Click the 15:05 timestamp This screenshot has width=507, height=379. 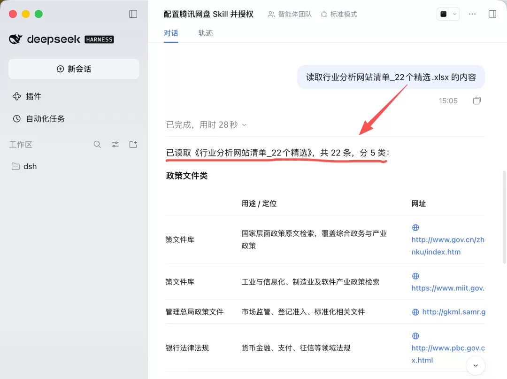tap(448, 101)
